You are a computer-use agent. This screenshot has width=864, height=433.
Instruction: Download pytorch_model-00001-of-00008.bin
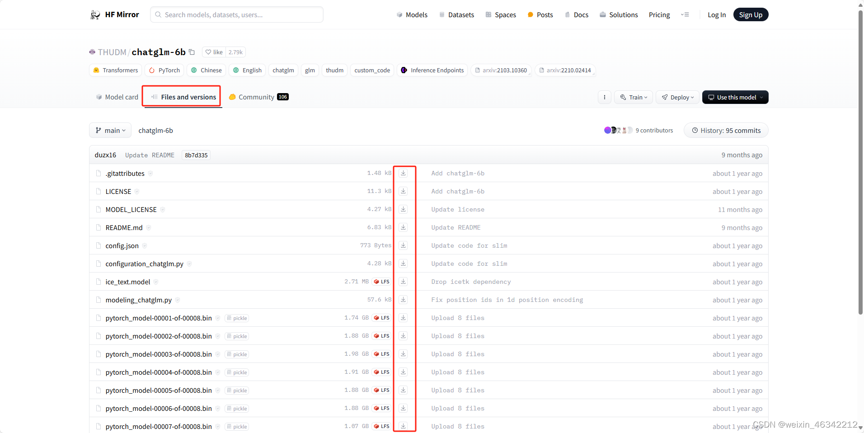pos(403,318)
